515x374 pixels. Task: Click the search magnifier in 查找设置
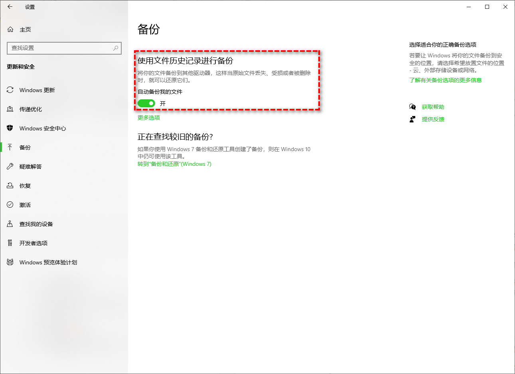[x=115, y=48]
